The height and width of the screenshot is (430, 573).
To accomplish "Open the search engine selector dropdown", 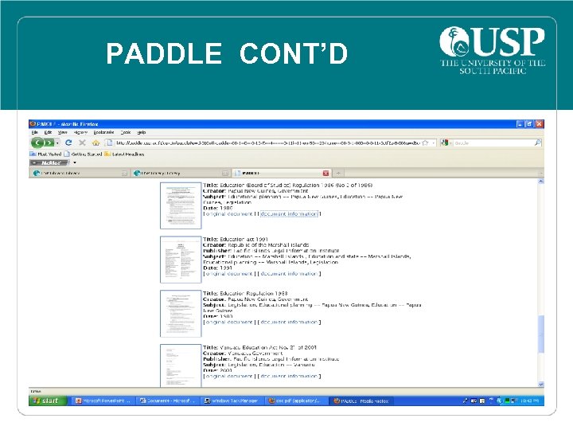I will pos(446,143).
